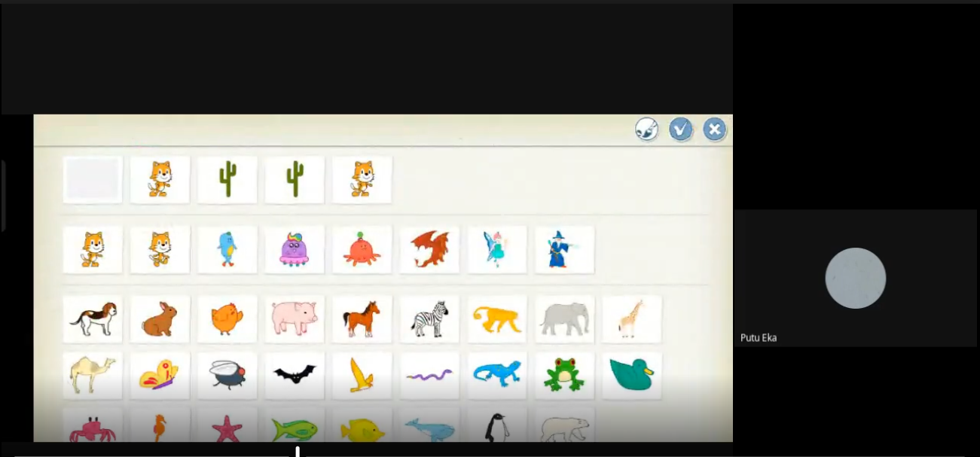980x457 pixels.
Task: Select the purple snake sprite
Action: (429, 375)
